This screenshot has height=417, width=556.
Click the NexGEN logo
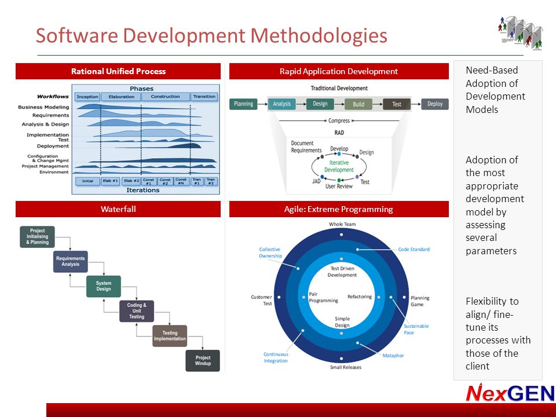tap(510, 393)
